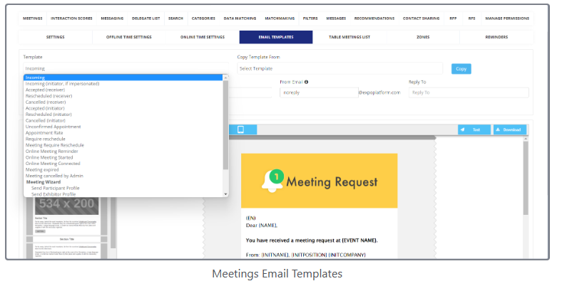
Task: Click the tablet preview icon
Action: pos(240,129)
